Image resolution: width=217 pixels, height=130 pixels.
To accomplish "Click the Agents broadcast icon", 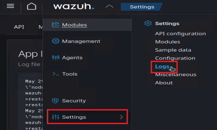I will click(x=55, y=58).
